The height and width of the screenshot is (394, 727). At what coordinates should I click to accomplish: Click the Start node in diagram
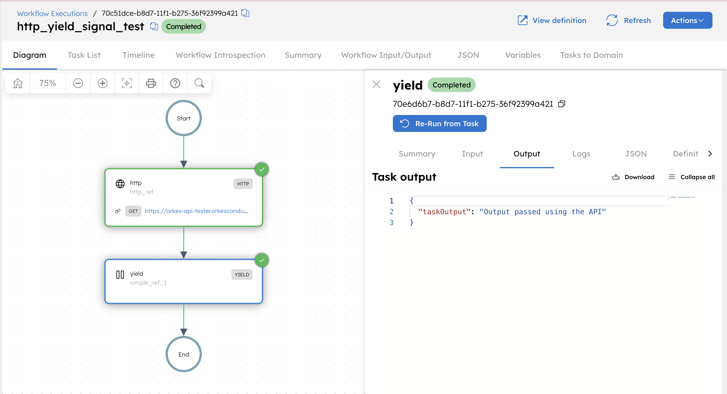coord(184,118)
